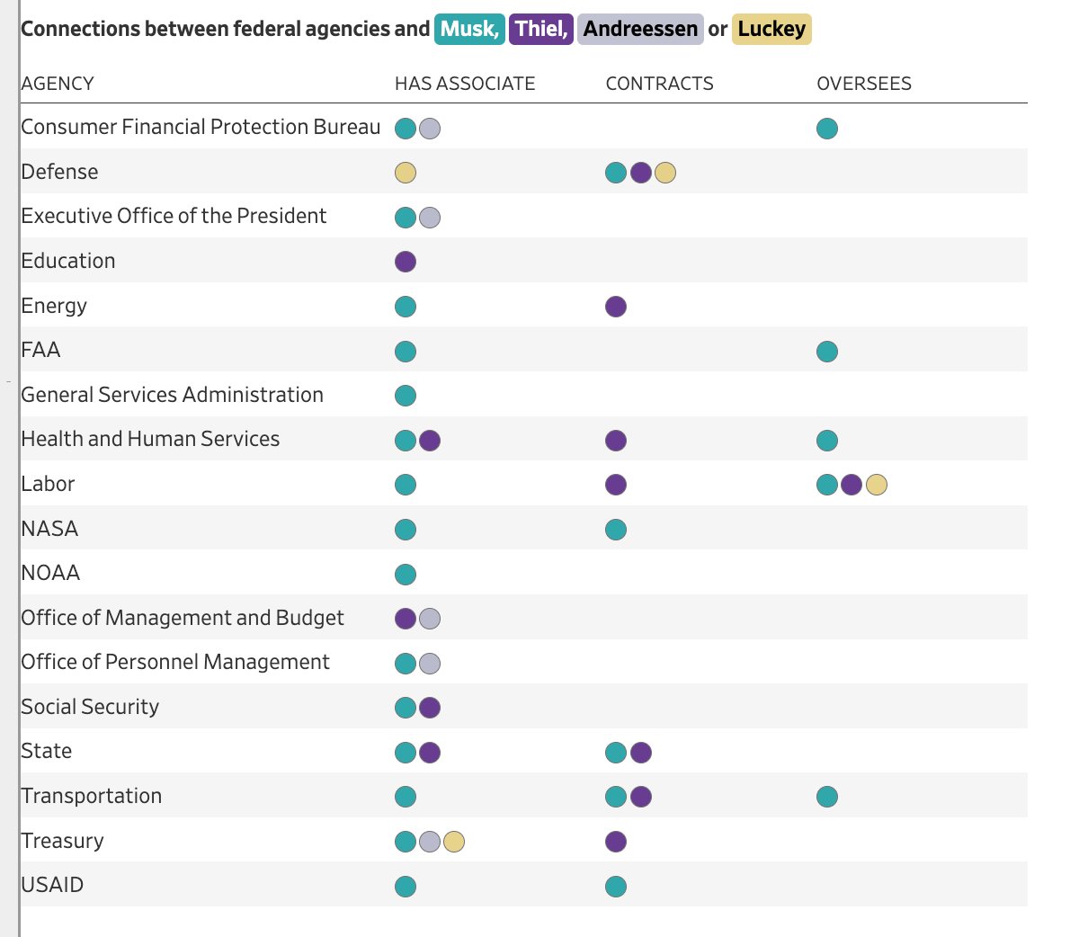Click USAID teal Musk associate dot

pyautogui.click(x=406, y=887)
